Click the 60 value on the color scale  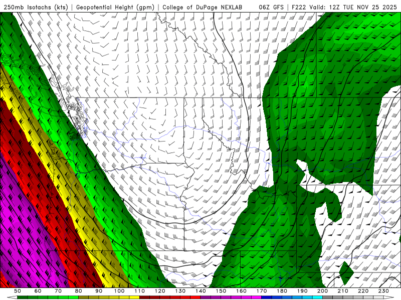tap(38, 291)
